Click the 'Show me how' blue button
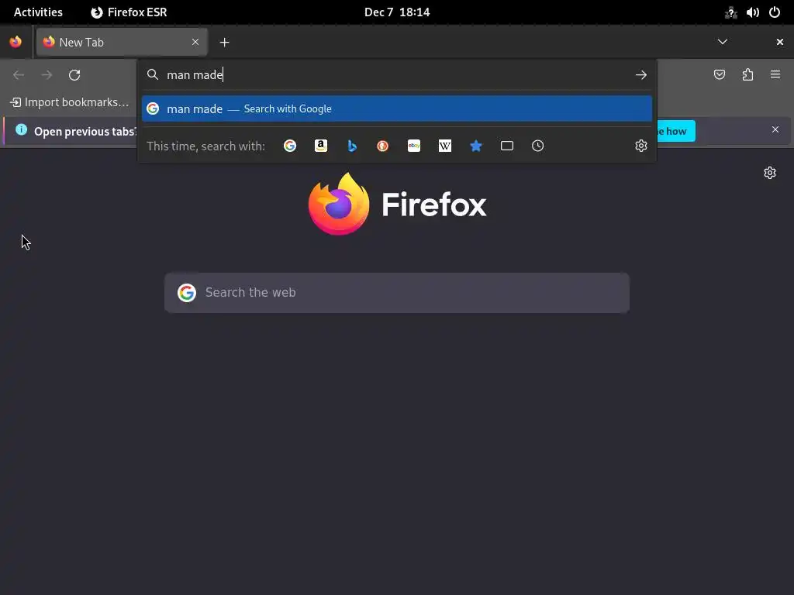Image resolution: width=794 pixels, height=595 pixels. click(675, 131)
